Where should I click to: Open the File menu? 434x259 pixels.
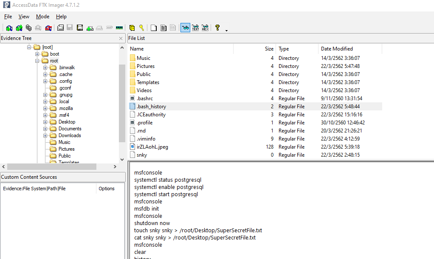8,17
